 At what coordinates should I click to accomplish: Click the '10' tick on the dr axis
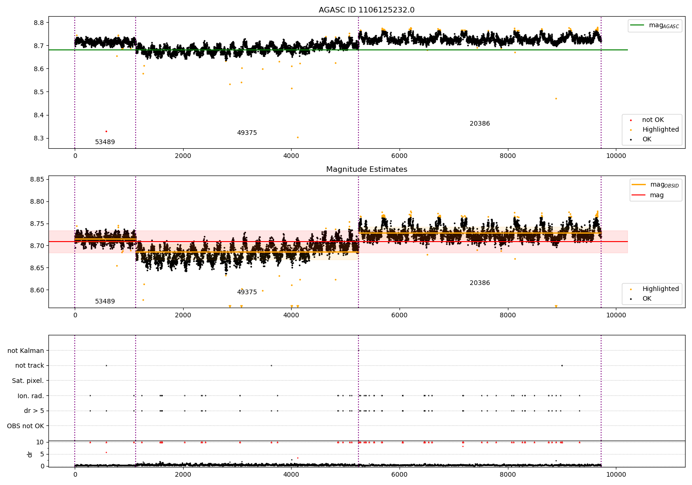pos(40,443)
